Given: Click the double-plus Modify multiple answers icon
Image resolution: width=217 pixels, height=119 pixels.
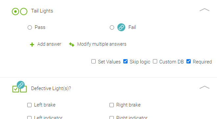Looking at the screenshot, I should [x=72, y=44].
